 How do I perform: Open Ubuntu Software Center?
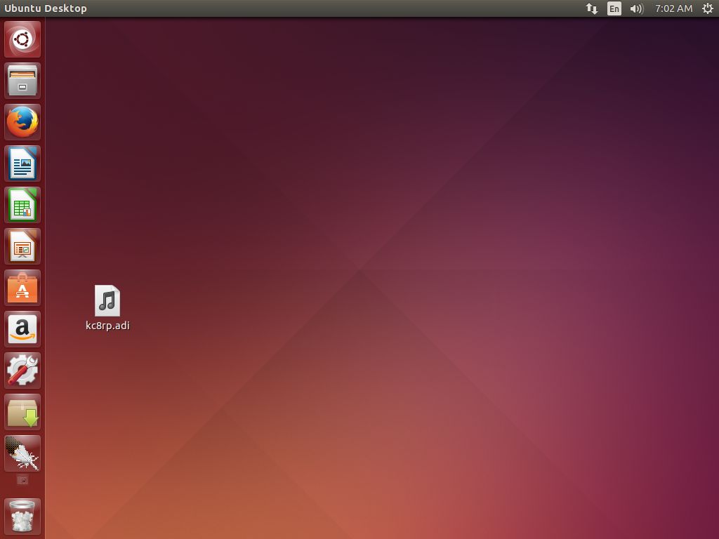point(22,288)
